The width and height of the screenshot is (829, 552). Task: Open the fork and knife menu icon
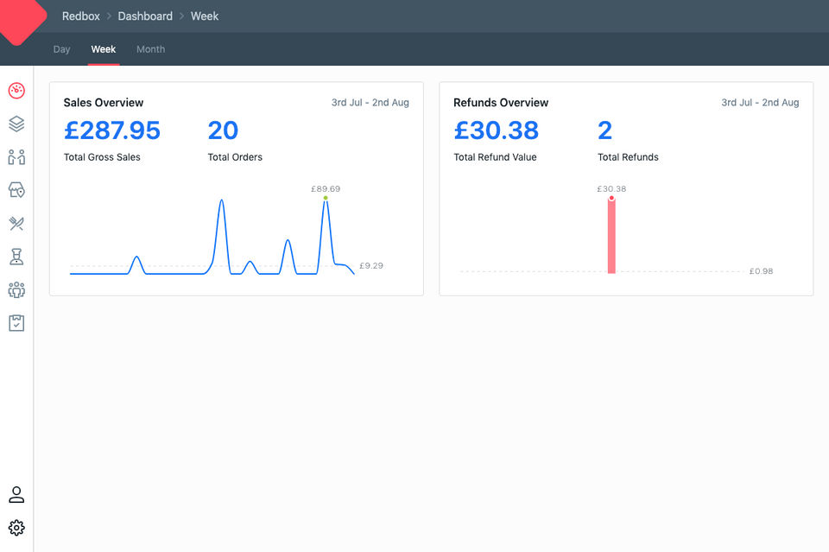(16, 224)
